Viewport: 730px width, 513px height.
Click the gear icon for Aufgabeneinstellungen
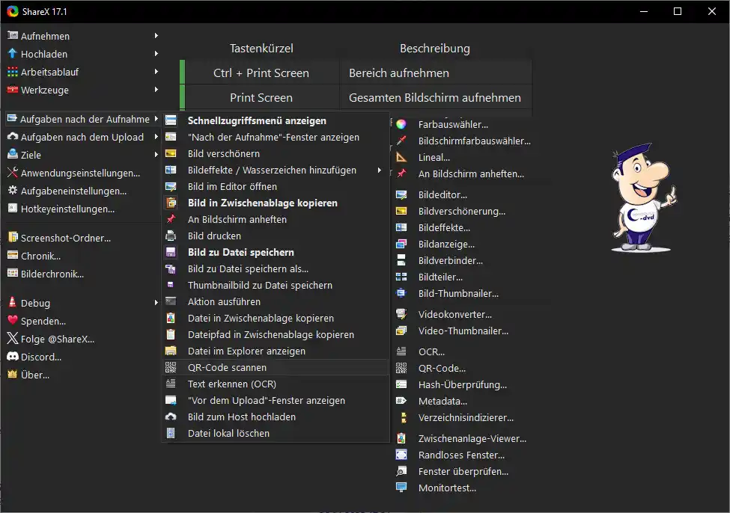[13, 190]
